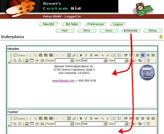Screen dimensions: 164x134
Task: Select the E-BIZ logo image in Header
Action: point(147,73)
